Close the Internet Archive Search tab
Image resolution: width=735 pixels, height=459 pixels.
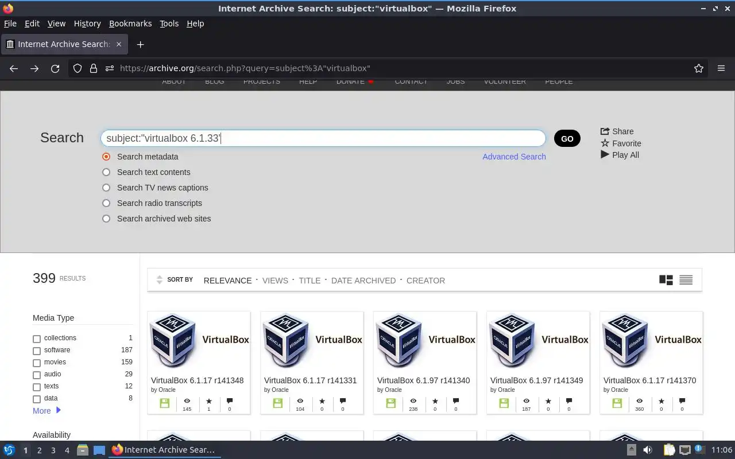click(119, 44)
